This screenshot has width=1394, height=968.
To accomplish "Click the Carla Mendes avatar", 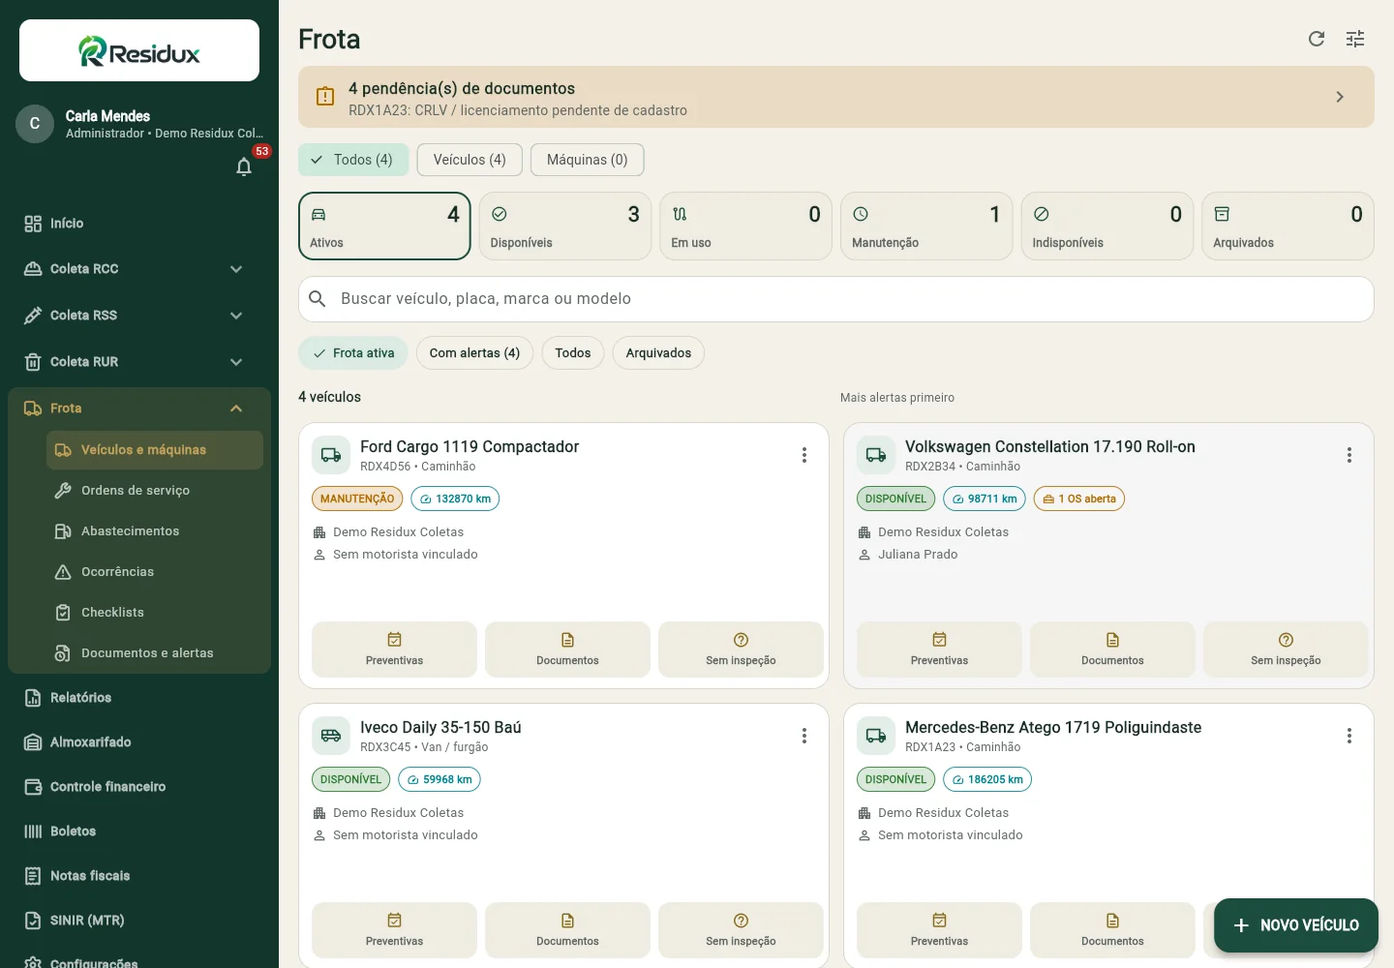I will click(x=35, y=124).
